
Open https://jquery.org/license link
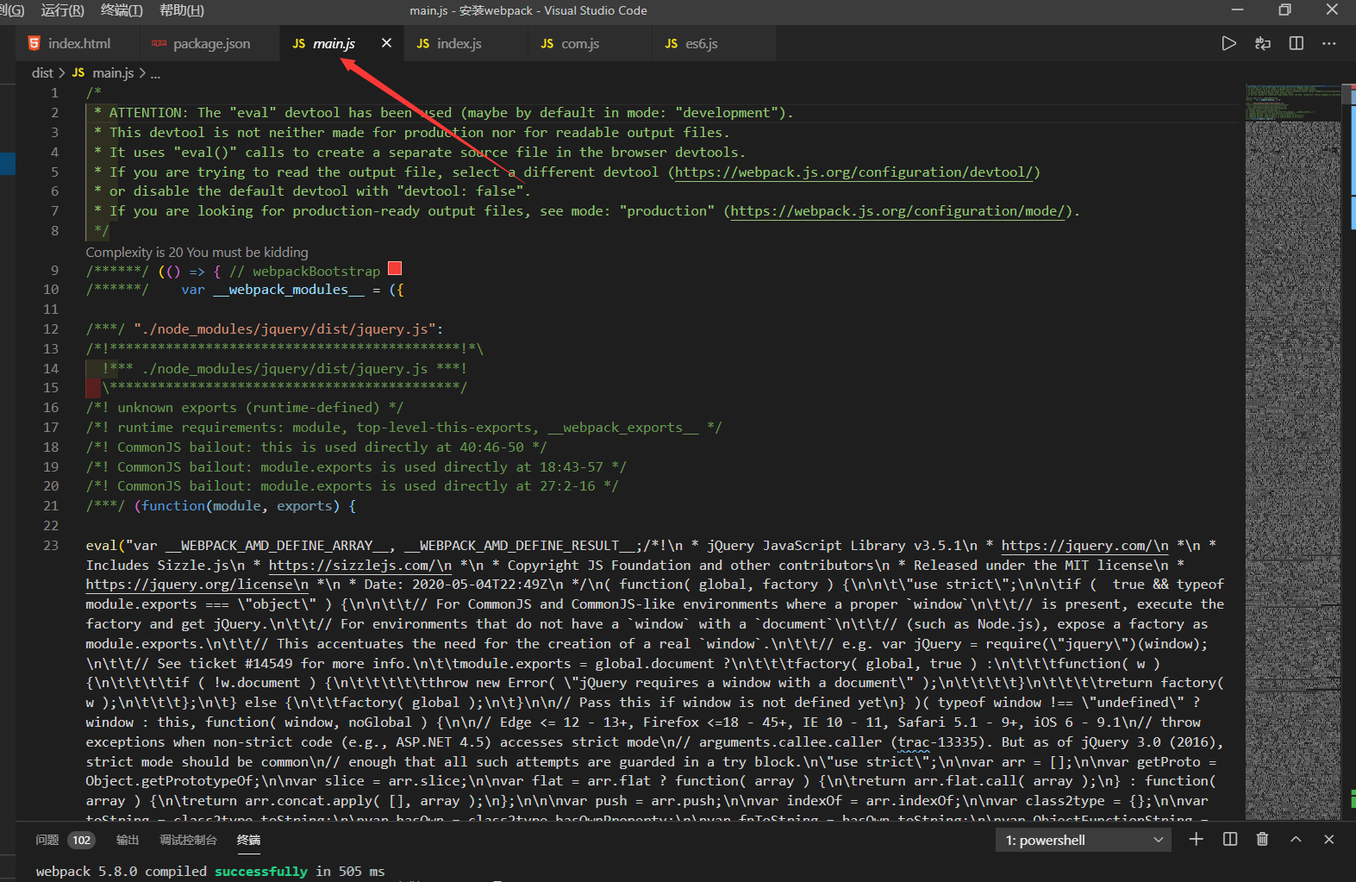coord(197,585)
